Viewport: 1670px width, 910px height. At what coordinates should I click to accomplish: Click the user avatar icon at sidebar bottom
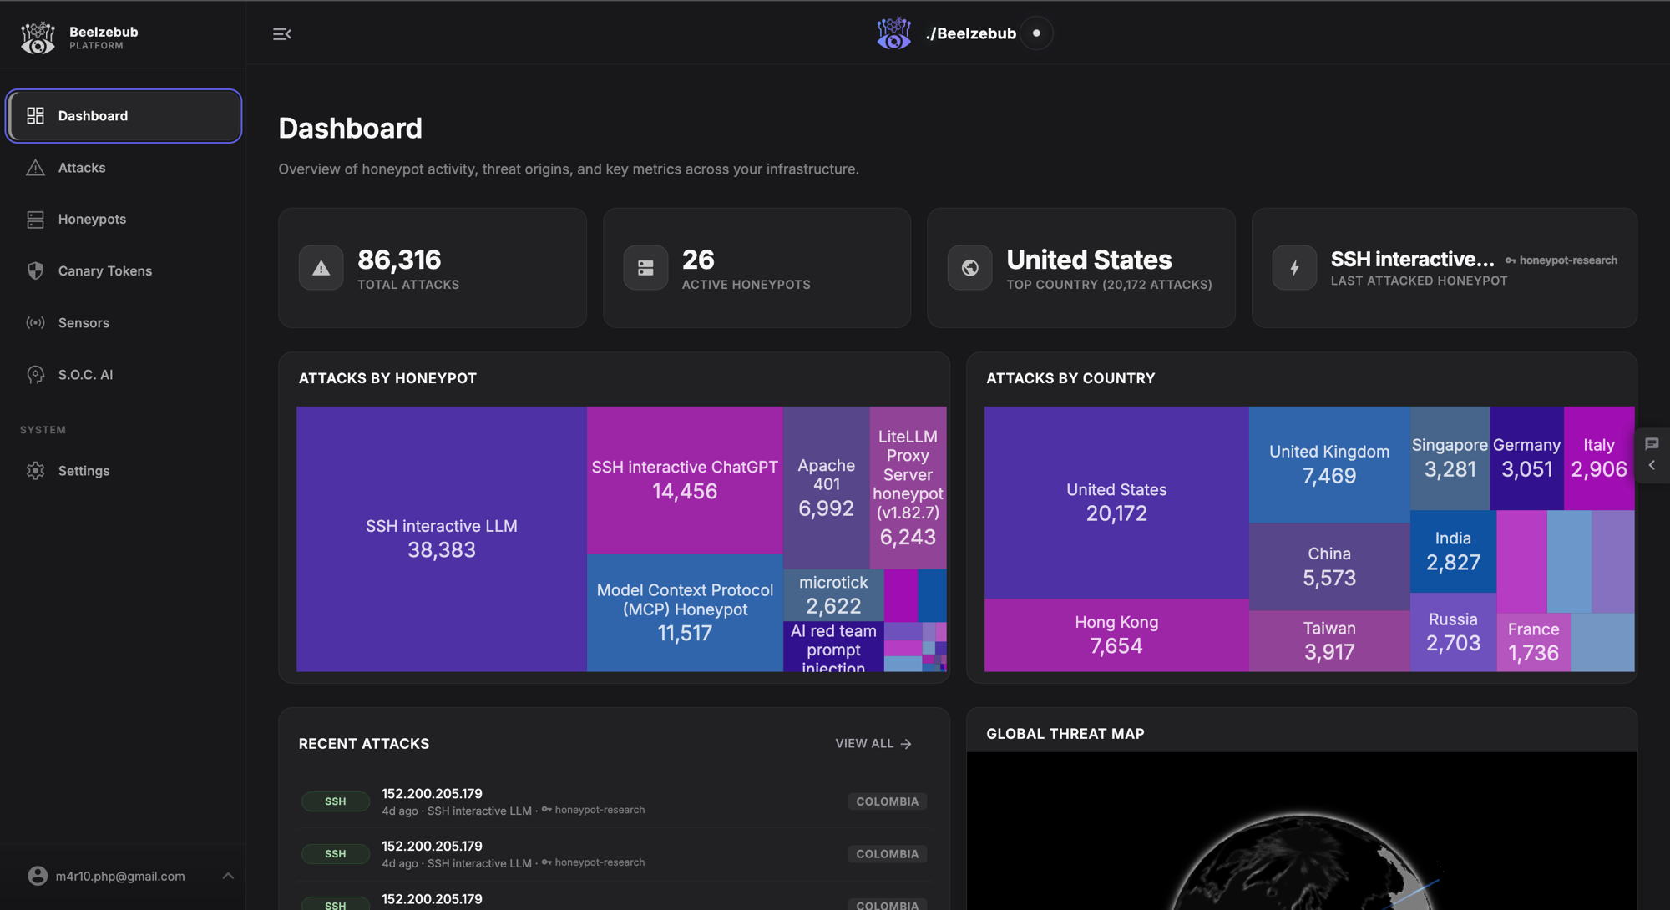[x=38, y=876]
